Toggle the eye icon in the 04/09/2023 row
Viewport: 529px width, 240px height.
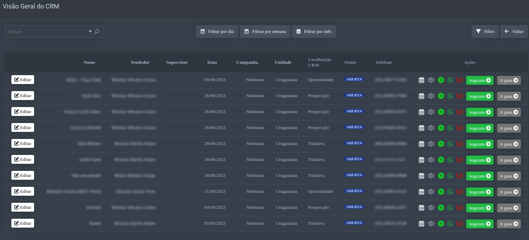[431, 208]
